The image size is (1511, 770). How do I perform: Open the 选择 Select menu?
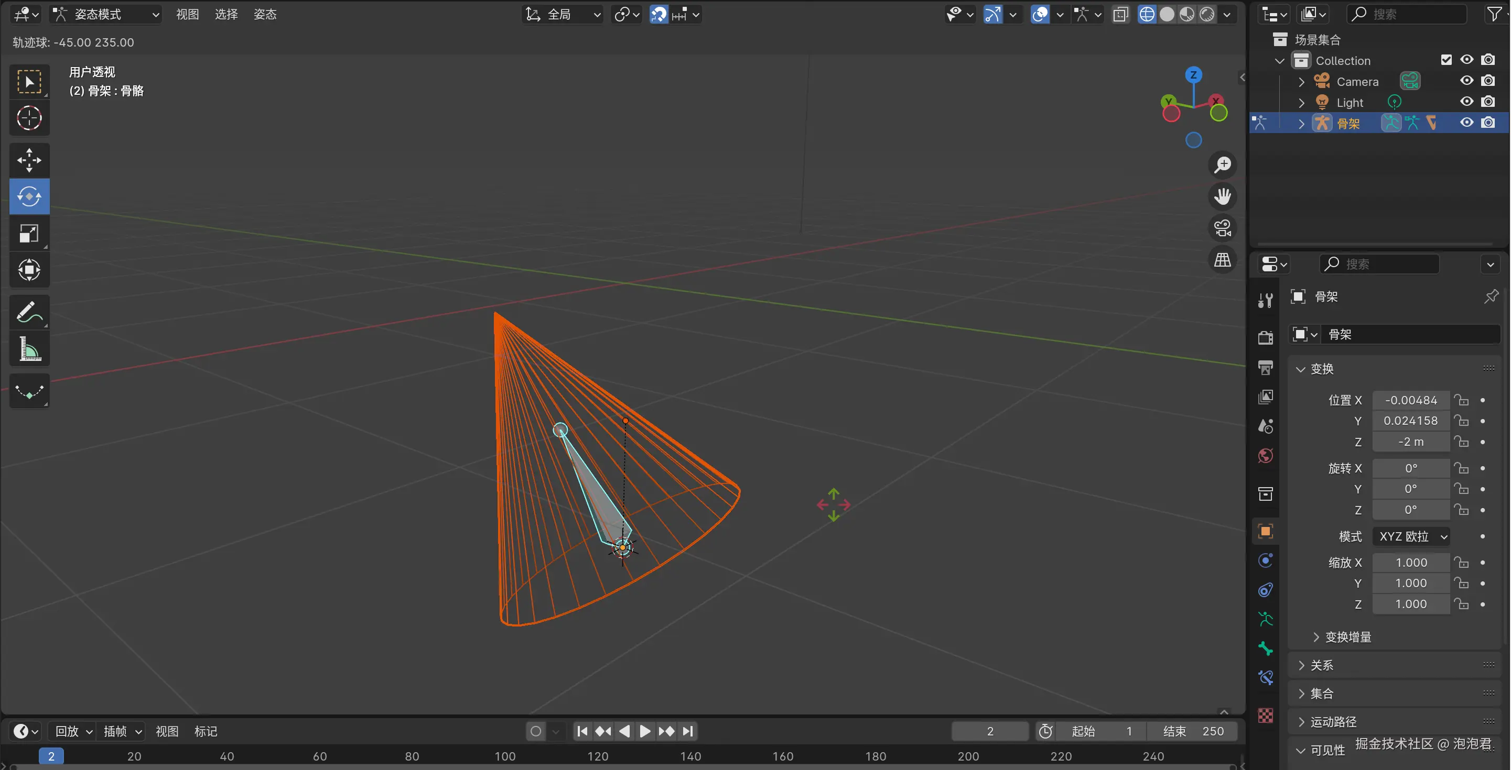click(x=226, y=14)
